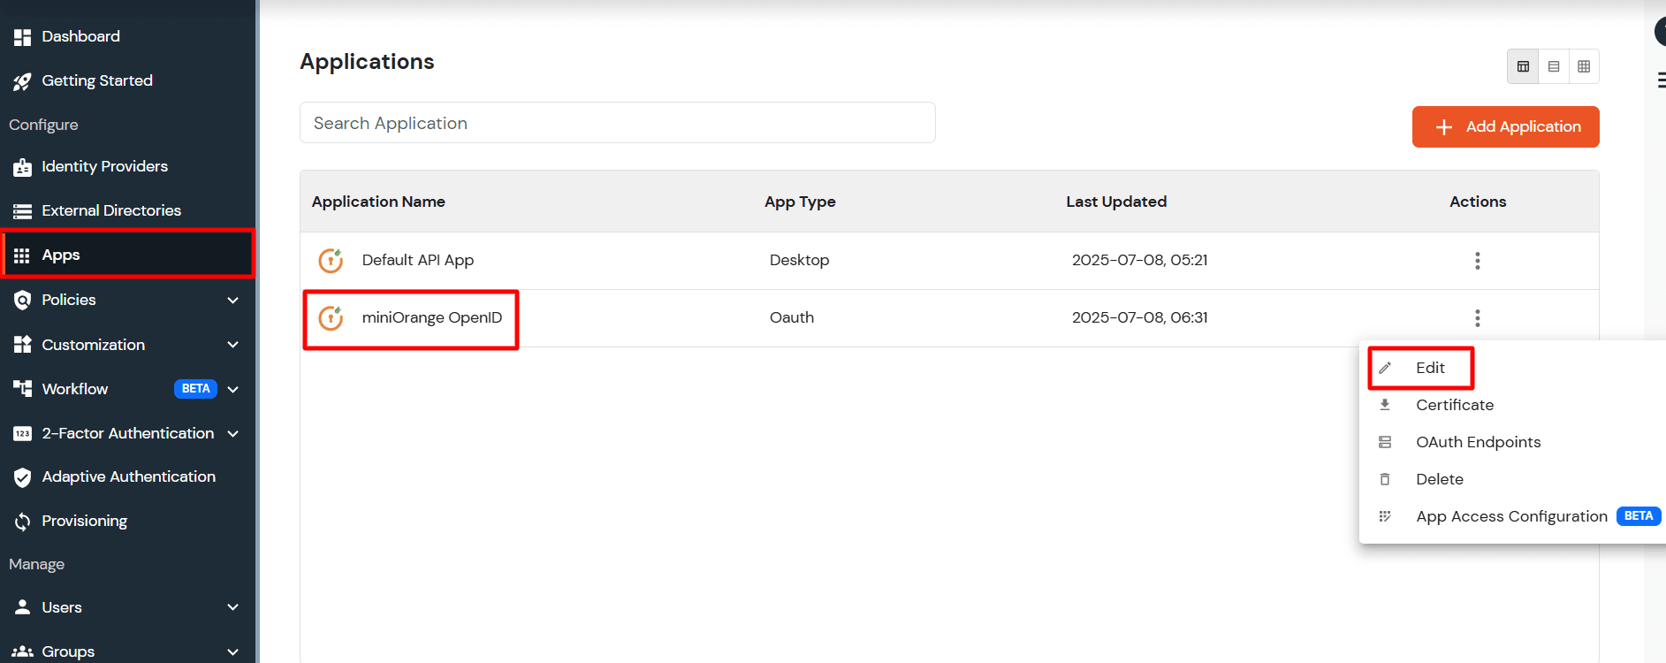The height and width of the screenshot is (663, 1666).
Task: Expand the 2-Factor Authentication chevron
Action: [233, 433]
